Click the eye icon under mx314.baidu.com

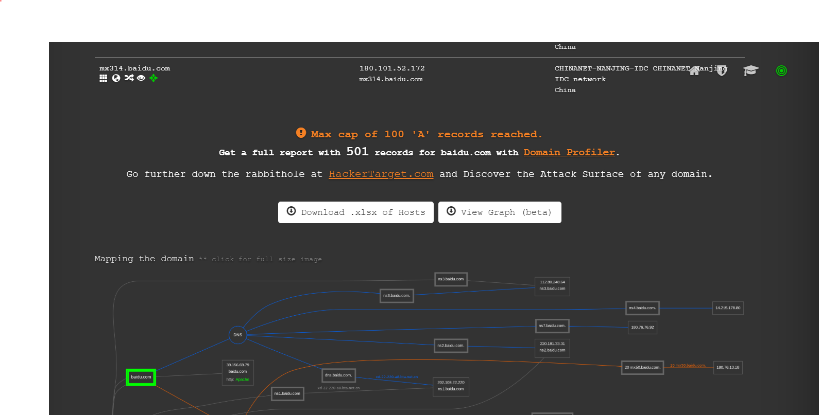141,78
